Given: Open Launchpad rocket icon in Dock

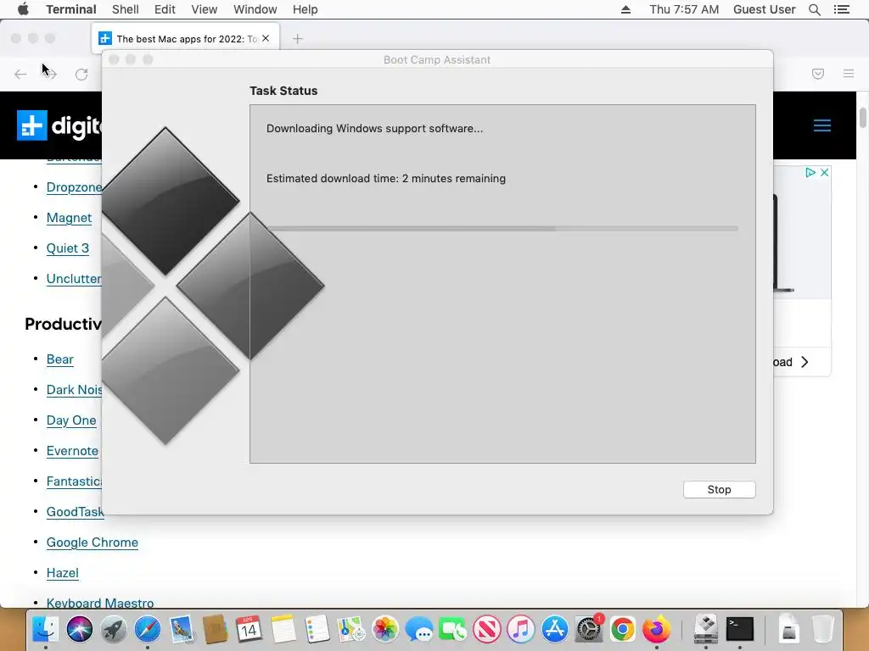Looking at the screenshot, I should (114, 630).
